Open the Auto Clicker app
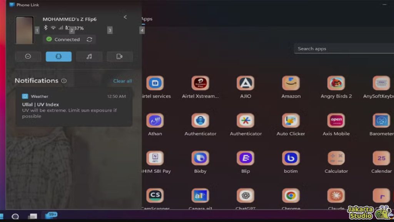 pos(291,121)
